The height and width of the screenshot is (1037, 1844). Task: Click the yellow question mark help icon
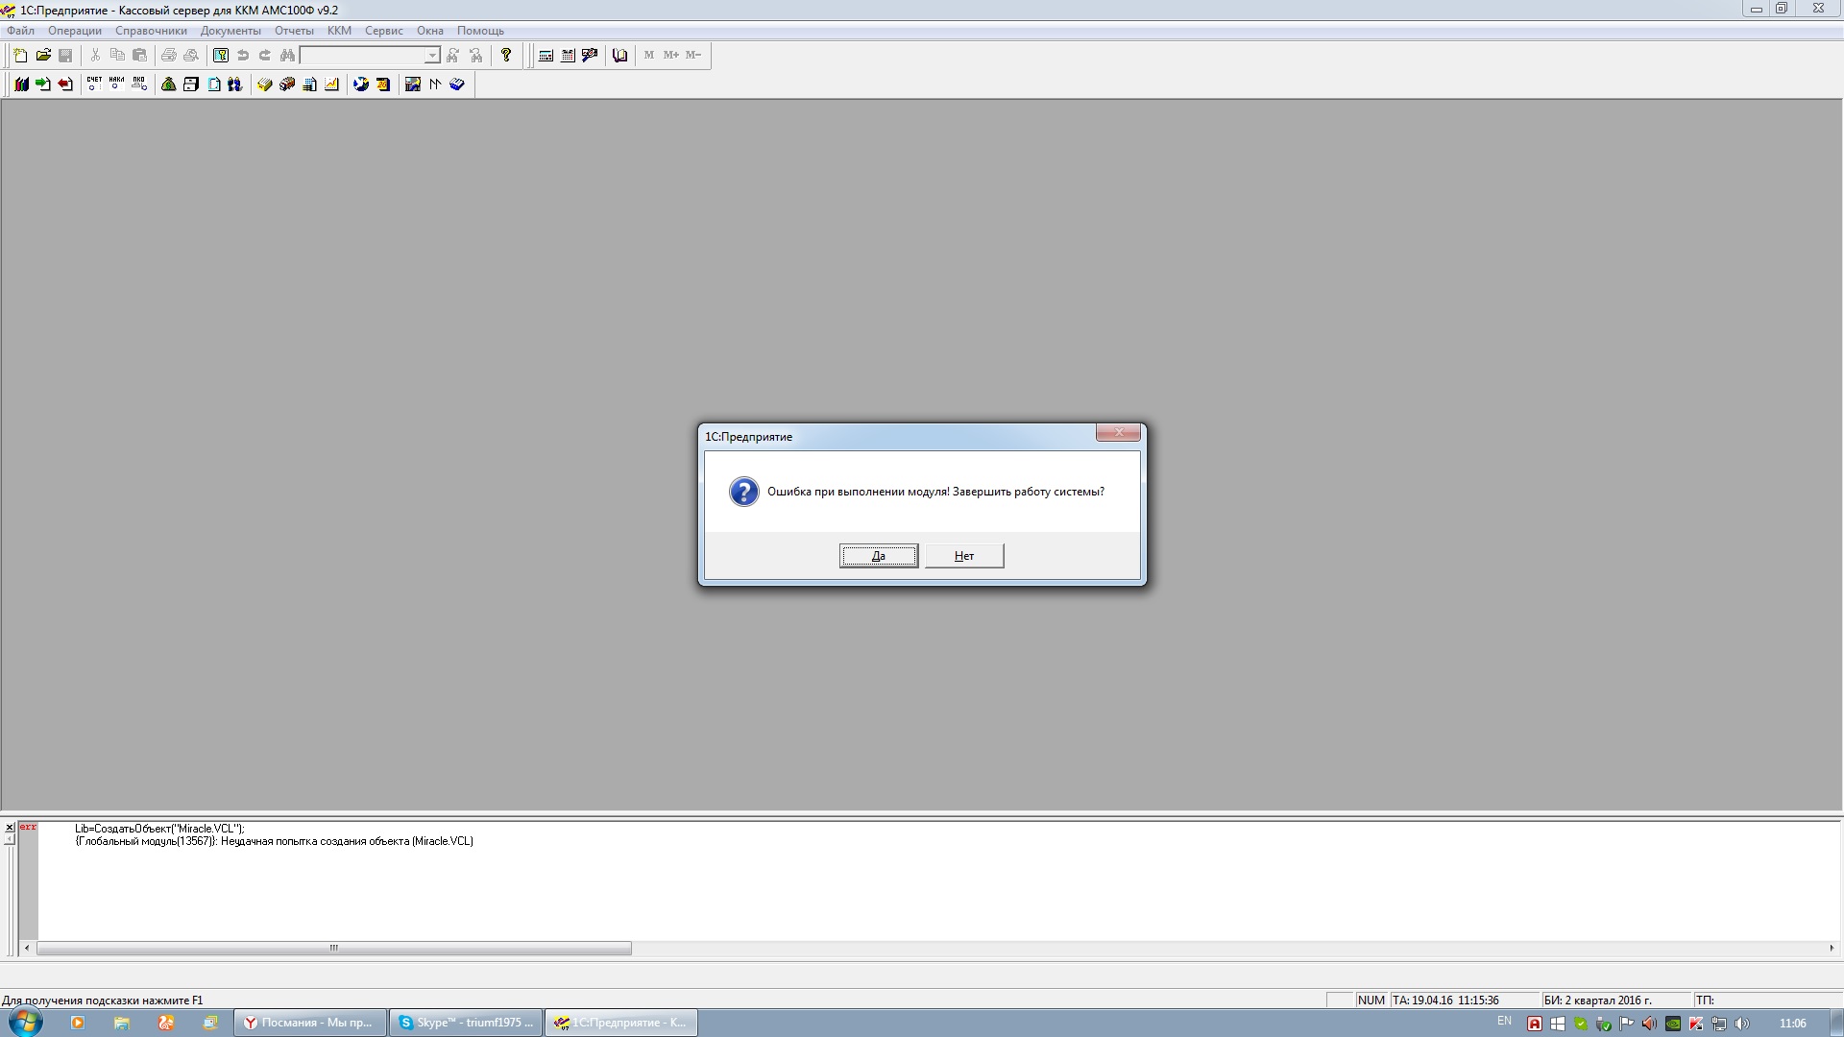point(506,56)
